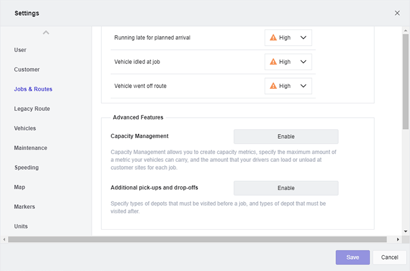
Task: Click the horizontal scrollbar left arrow
Action: (4, 239)
